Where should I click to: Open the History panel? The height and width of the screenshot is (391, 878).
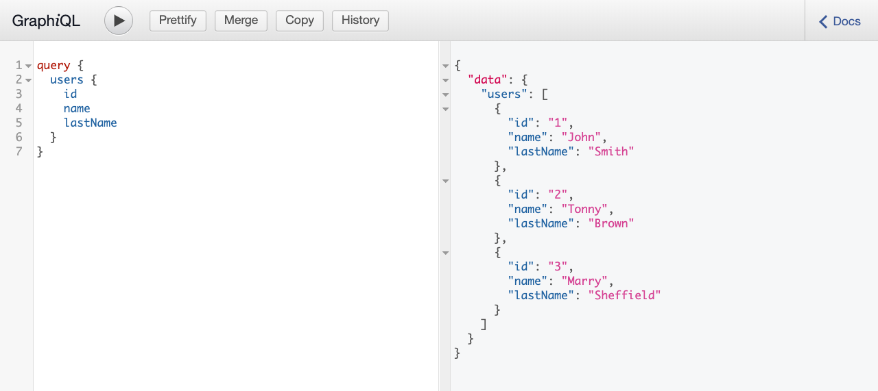tap(360, 21)
